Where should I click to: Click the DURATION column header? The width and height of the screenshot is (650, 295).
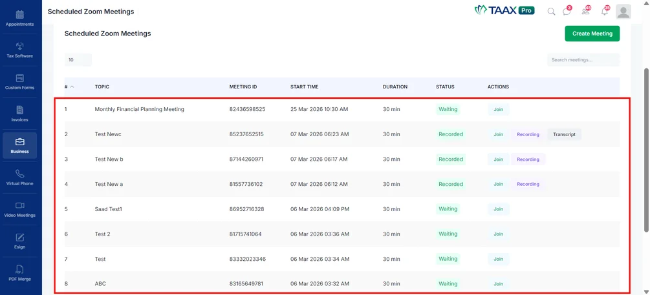[395, 87]
